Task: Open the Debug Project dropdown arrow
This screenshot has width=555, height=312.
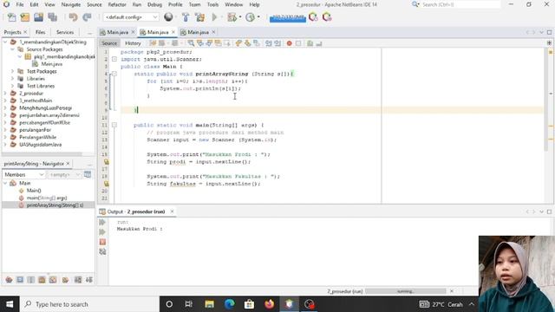Action: tap(240, 17)
